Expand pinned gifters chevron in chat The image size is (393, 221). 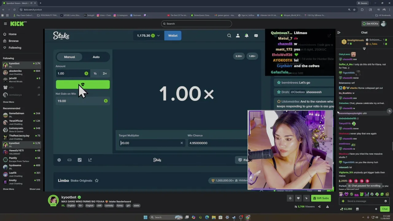click(364, 49)
